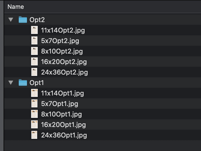This screenshot has height=151, width=201.
Task: Collapse the Opt2 folder disclosure triangle
Action: coord(11,20)
